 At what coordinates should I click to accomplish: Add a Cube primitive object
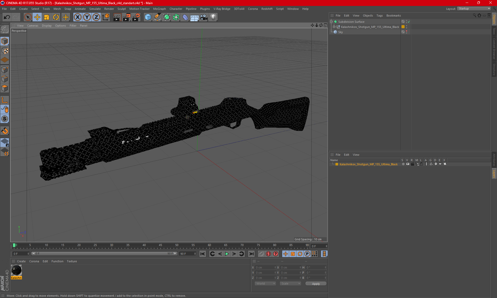pos(148,17)
